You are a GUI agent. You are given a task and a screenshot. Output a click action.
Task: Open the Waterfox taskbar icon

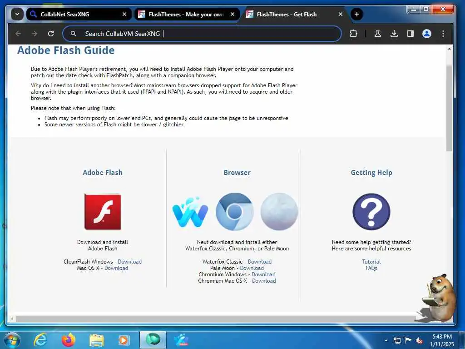[x=182, y=340]
